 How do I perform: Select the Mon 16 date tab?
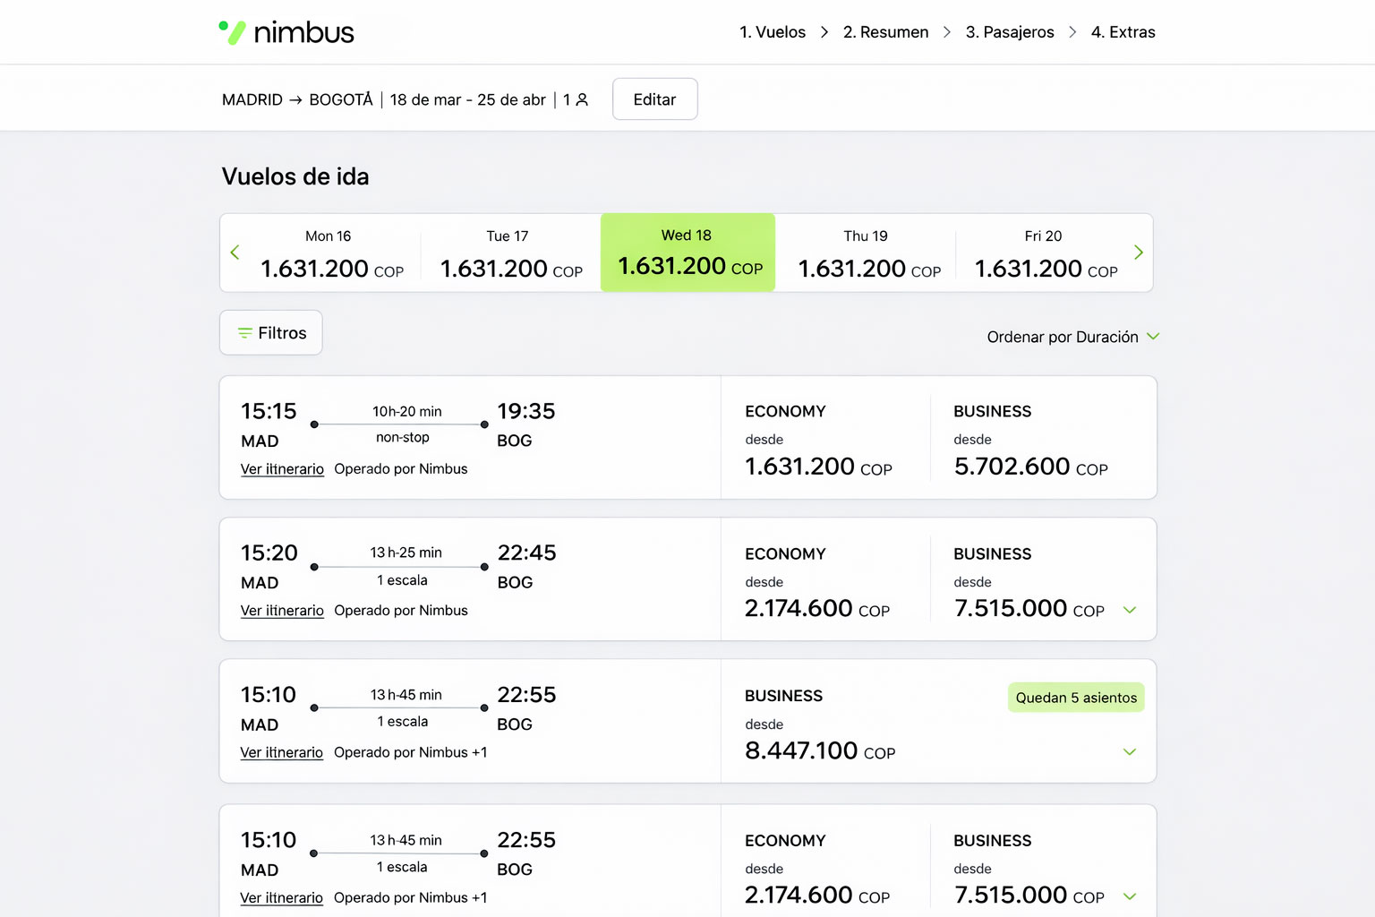click(329, 253)
